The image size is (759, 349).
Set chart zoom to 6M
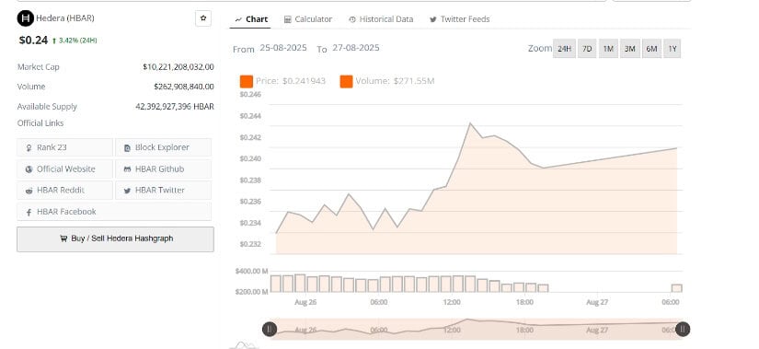pyautogui.click(x=651, y=49)
